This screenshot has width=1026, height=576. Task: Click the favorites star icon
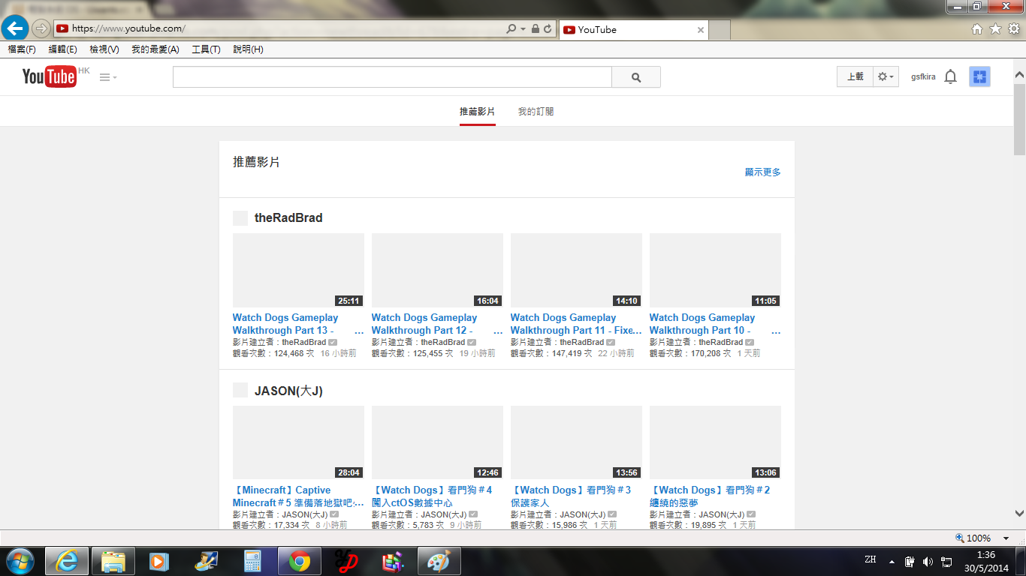(x=995, y=29)
